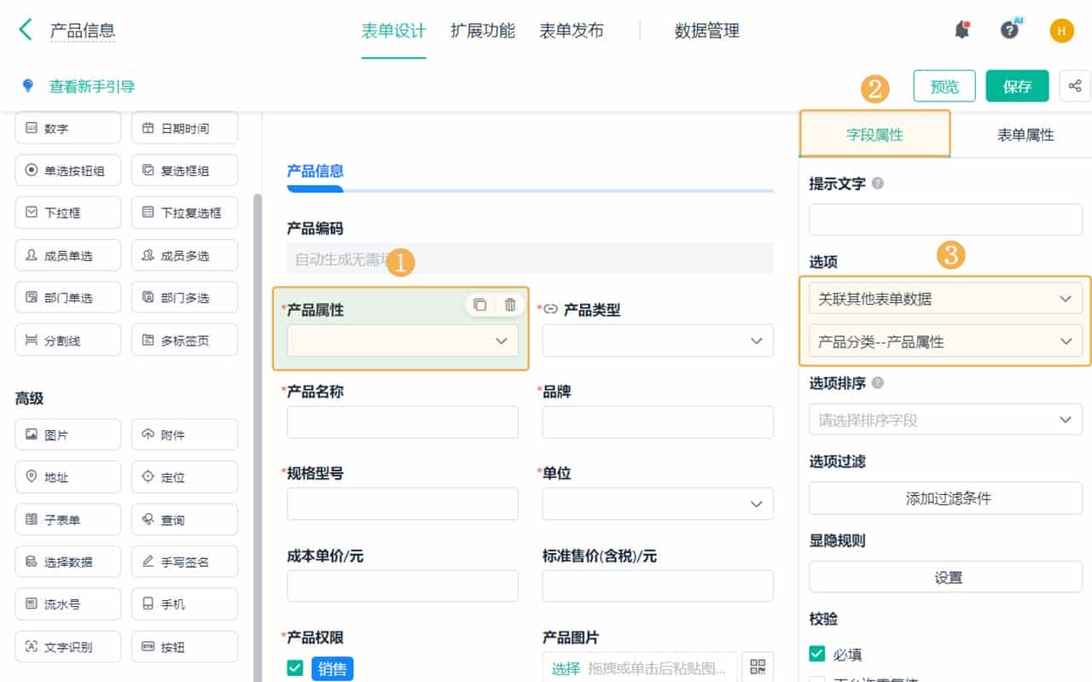Click 添加过滤条件 under 选项过滤
This screenshot has width=1092, height=682.
[x=945, y=498]
